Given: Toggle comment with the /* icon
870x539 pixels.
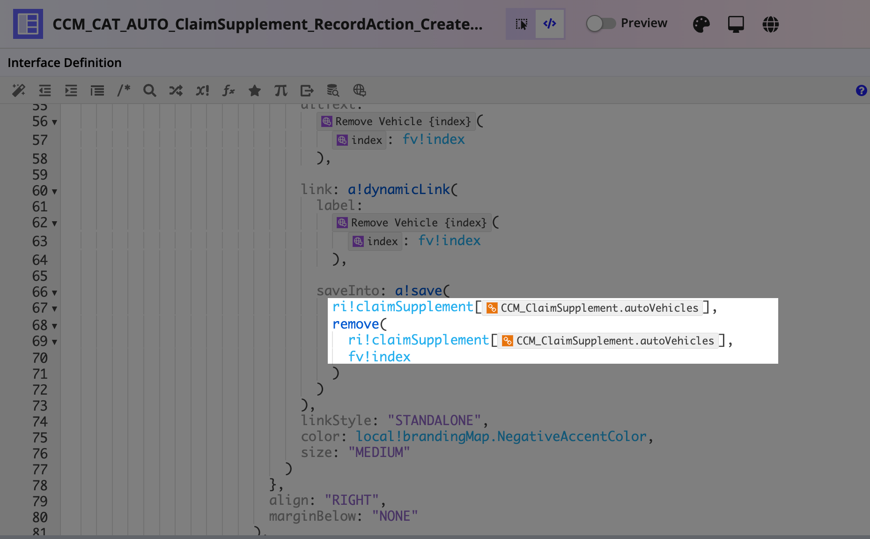Looking at the screenshot, I should pos(124,90).
